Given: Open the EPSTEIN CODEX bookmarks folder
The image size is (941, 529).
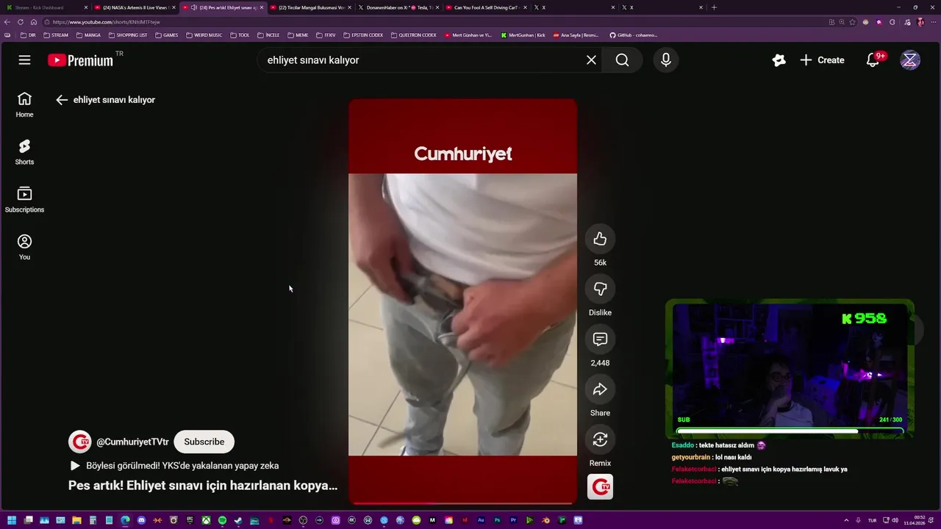Looking at the screenshot, I should (x=363, y=35).
